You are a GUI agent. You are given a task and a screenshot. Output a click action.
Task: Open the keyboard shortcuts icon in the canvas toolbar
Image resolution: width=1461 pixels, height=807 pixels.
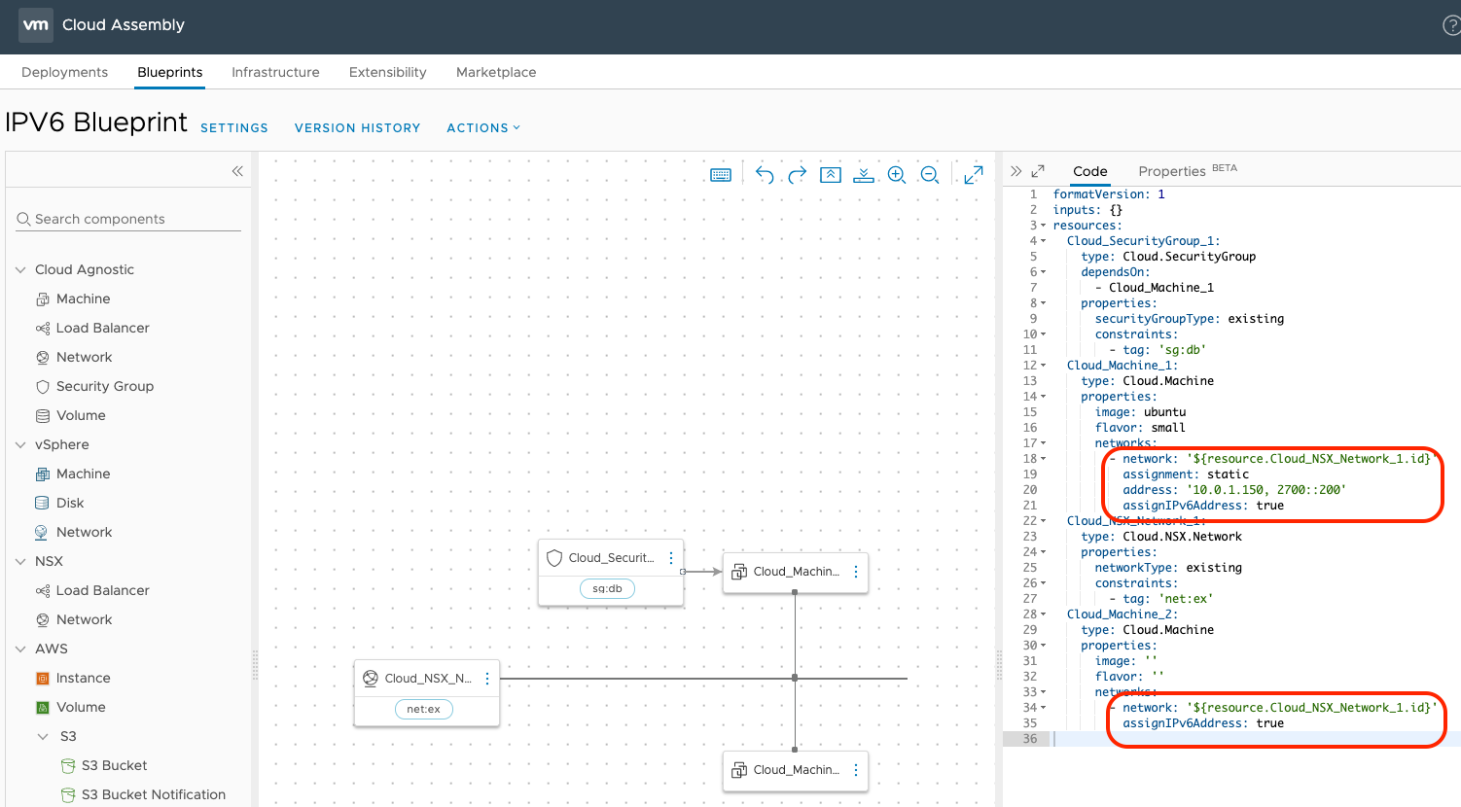click(x=721, y=175)
